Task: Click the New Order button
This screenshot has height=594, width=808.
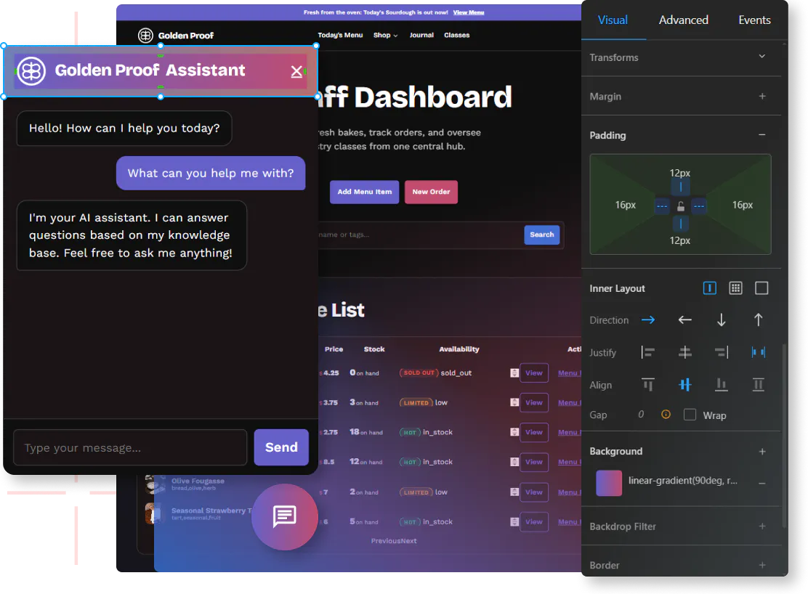Action: [x=432, y=192]
